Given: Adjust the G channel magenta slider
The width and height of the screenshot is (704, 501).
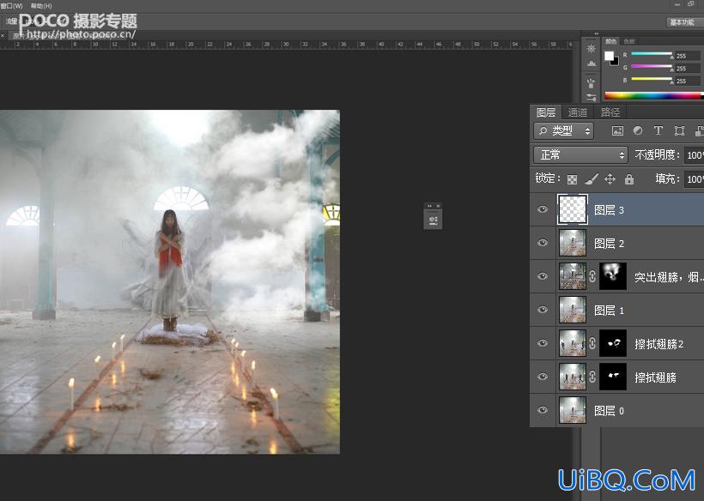Looking at the screenshot, I should 652,66.
